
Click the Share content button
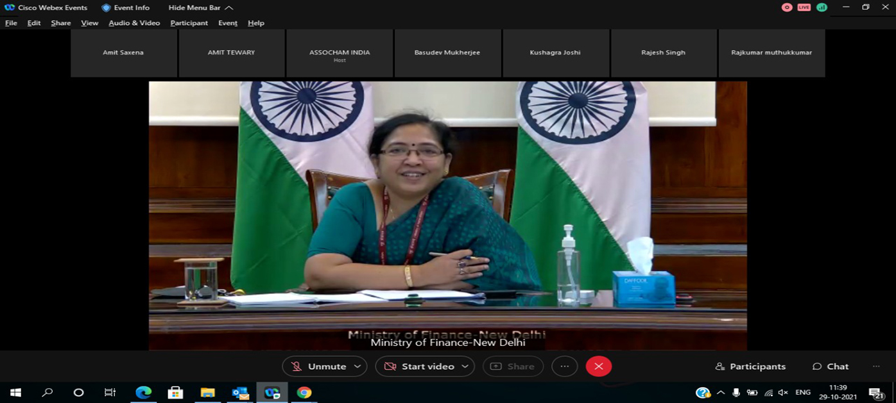point(513,366)
